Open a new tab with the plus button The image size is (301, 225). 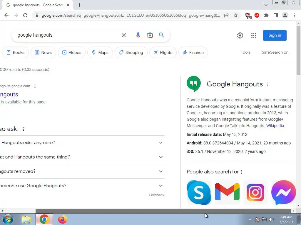click(x=79, y=5)
